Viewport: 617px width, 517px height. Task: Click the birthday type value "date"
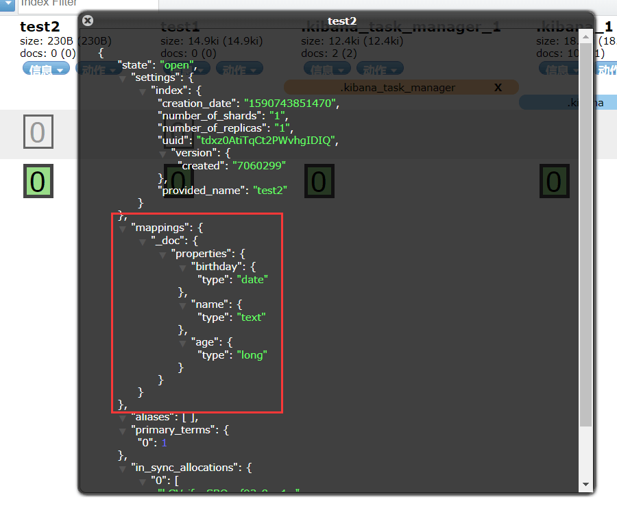(252, 279)
